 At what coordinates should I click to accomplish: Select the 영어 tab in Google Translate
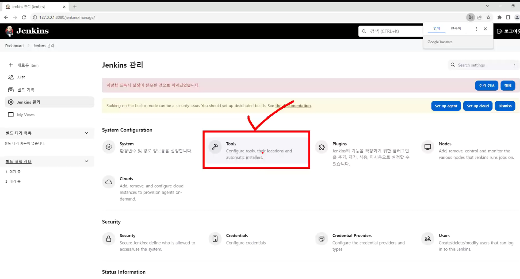(x=437, y=29)
